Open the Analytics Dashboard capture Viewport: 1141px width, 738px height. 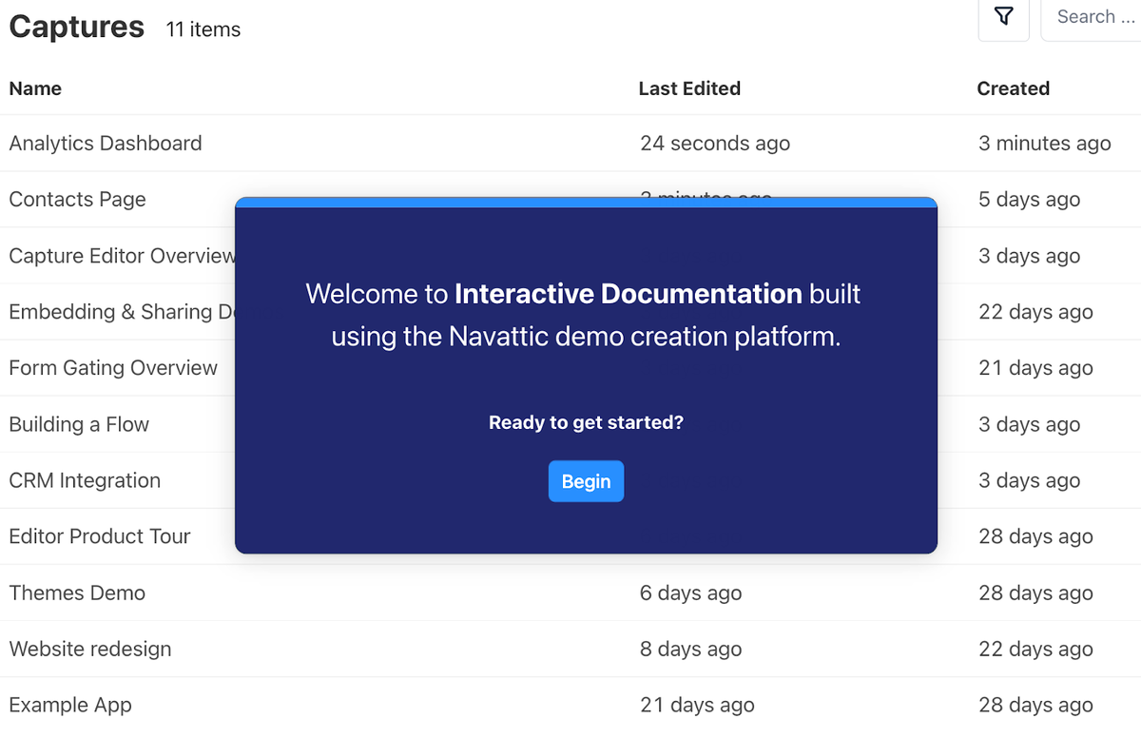[106, 144]
